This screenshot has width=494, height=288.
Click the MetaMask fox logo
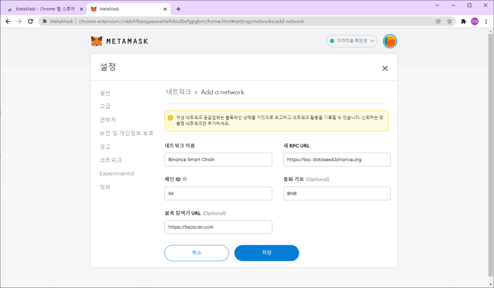pos(97,41)
